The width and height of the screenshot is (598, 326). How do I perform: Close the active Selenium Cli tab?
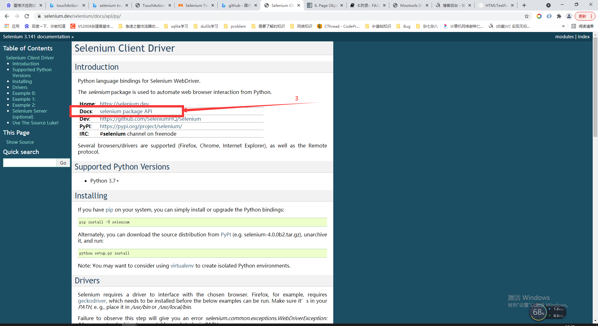tap(299, 5)
